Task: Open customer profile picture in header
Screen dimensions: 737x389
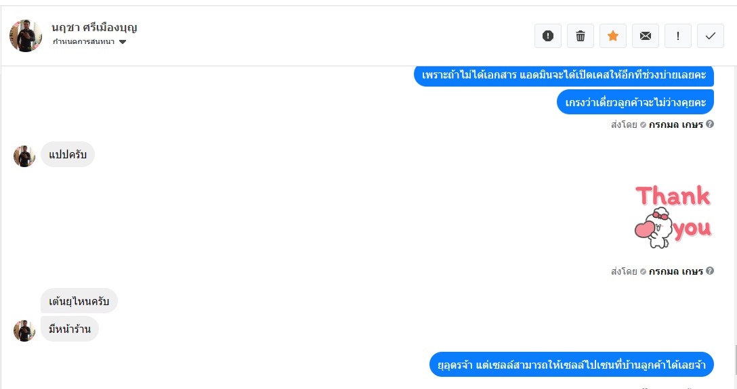Action: pyautogui.click(x=25, y=36)
